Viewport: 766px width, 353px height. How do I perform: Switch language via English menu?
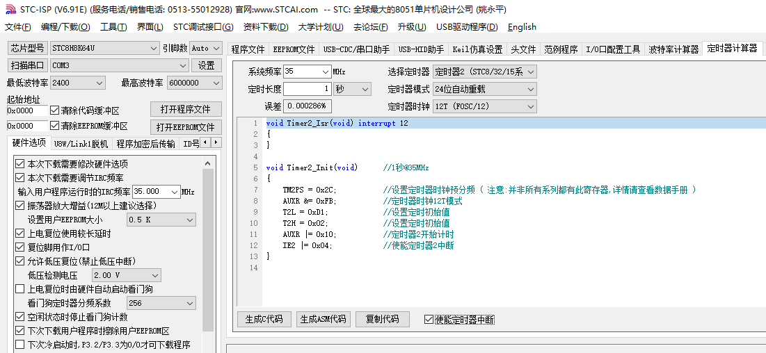pyautogui.click(x=522, y=27)
